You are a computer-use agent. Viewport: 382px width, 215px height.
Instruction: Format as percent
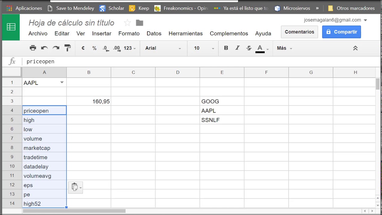(x=94, y=48)
